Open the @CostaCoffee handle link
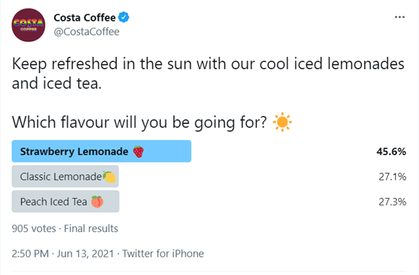This screenshot has width=419, height=275. [x=87, y=32]
